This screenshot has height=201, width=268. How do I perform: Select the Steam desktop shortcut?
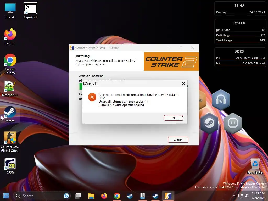tap(10, 114)
